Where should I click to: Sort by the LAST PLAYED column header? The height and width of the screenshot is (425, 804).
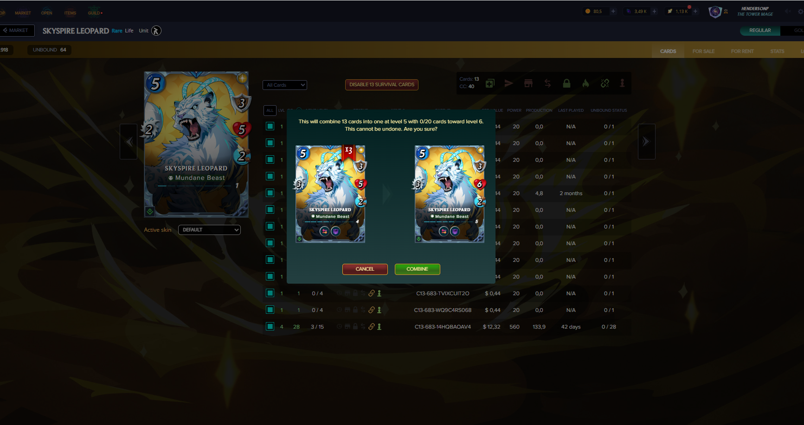[x=571, y=110]
